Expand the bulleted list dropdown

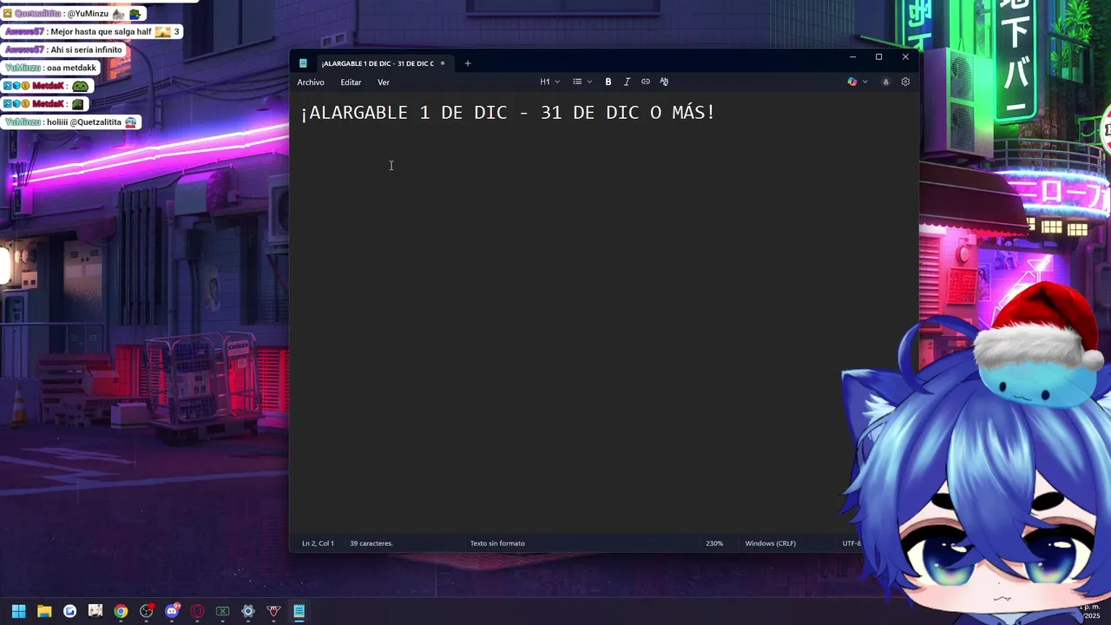[x=582, y=82]
